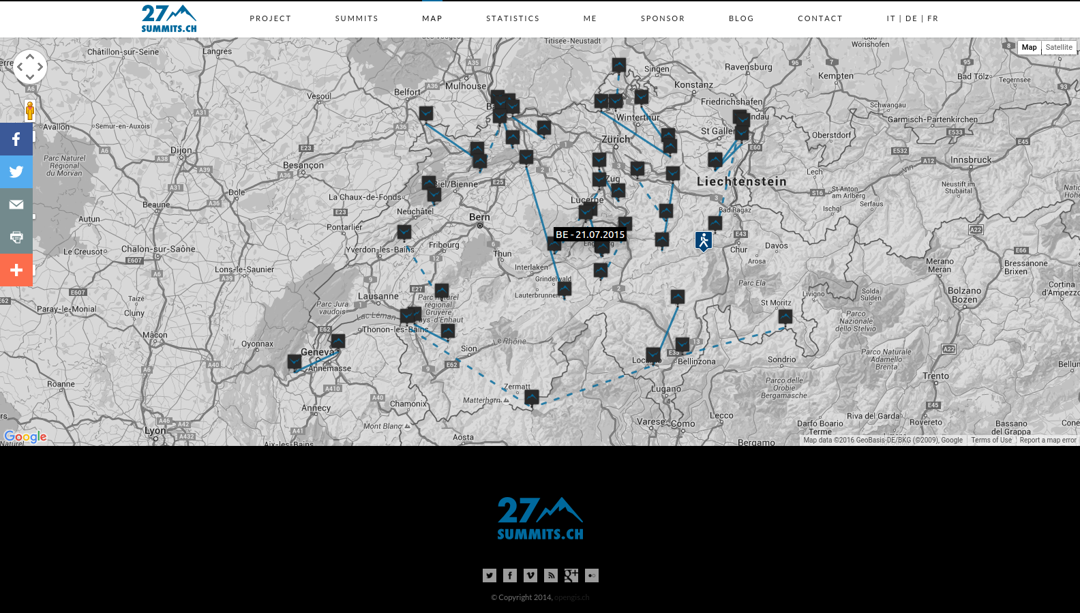
Task: Select the summit marker near Lauterbrunnen
Action: tap(565, 290)
